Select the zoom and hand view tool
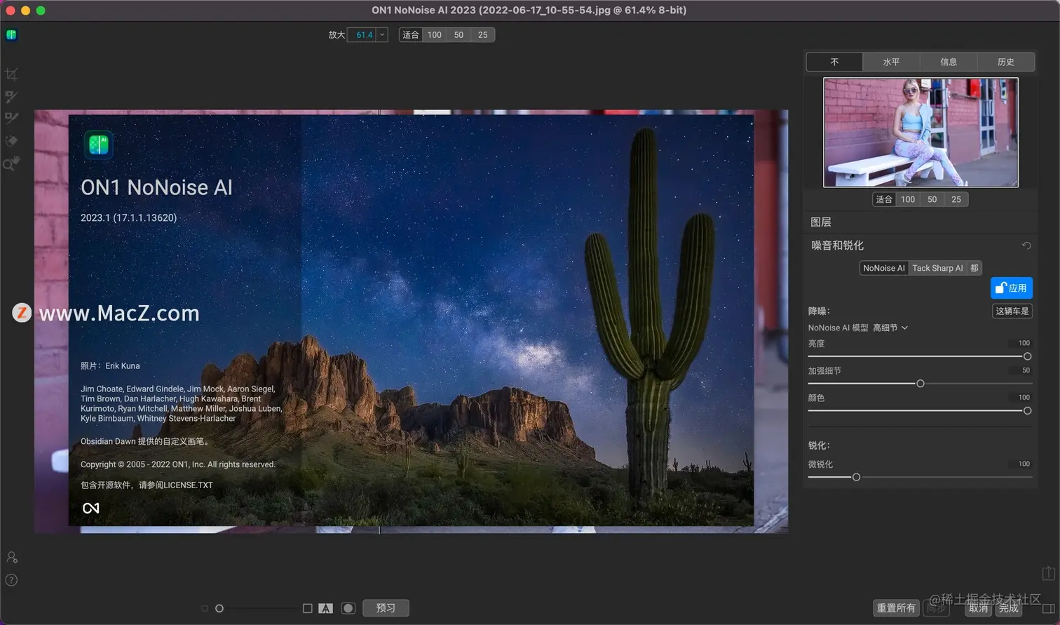Image resolution: width=1060 pixels, height=625 pixels. tap(11, 163)
